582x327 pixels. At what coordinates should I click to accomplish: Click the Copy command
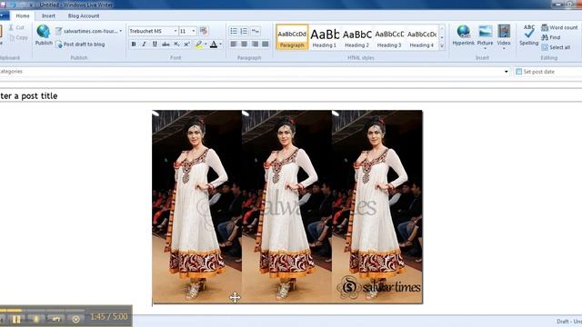pos(18,37)
